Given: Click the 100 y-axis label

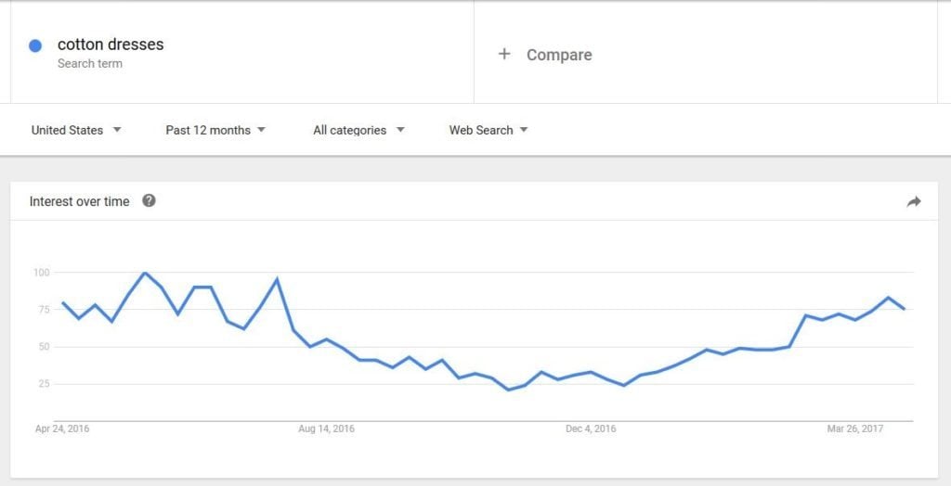Looking at the screenshot, I should tap(41, 273).
